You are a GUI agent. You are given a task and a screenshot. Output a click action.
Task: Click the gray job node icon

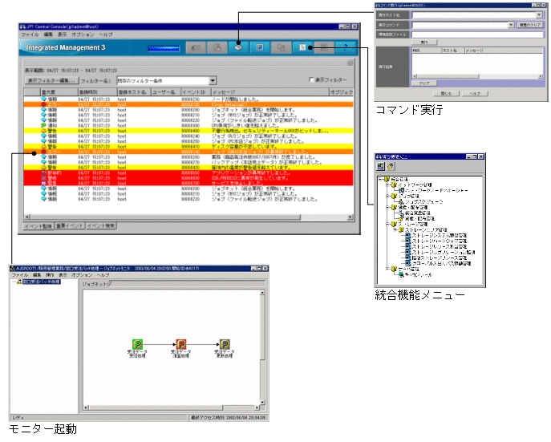click(225, 345)
